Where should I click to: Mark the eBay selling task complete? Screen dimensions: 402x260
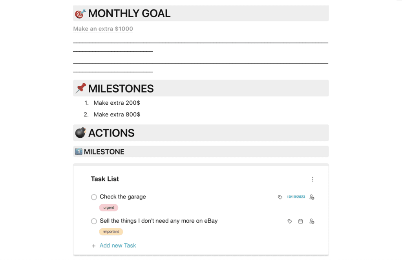(x=94, y=221)
